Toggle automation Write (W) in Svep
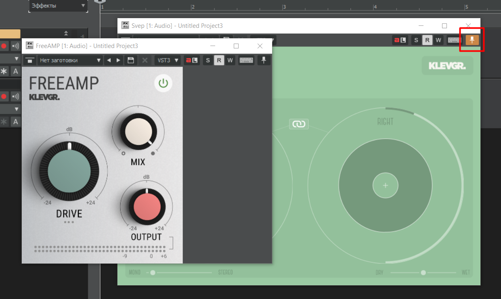Image resolution: width=501 pixels, height=299 pixels. point(438,40)
